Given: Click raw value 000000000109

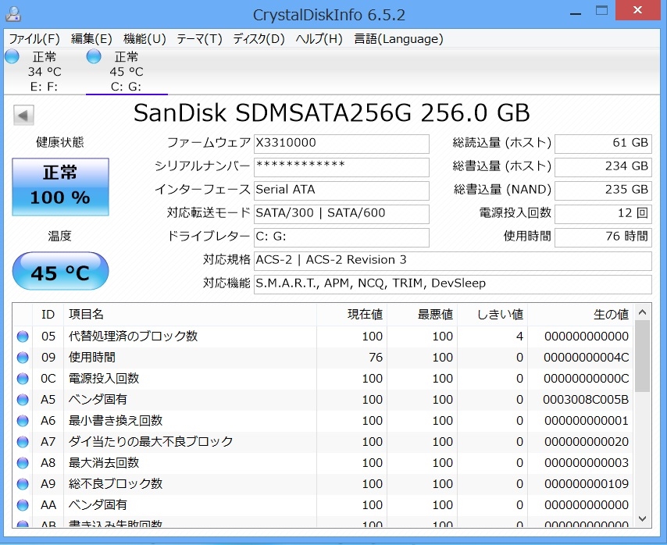Looking at the screenshot, I should point(587,484).
